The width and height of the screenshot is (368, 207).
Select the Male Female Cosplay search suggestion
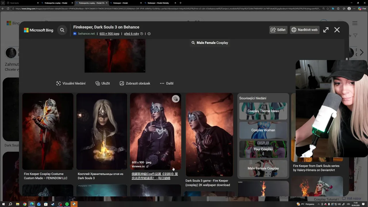click(x=210, y=43)
